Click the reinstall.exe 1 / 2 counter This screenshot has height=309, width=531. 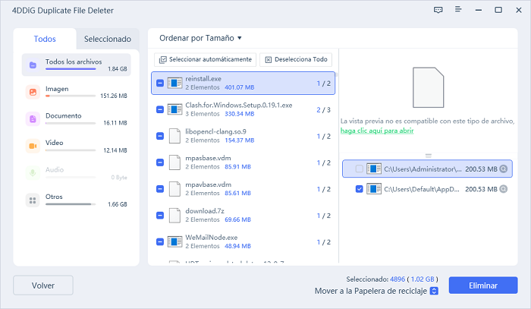point(324,84)
